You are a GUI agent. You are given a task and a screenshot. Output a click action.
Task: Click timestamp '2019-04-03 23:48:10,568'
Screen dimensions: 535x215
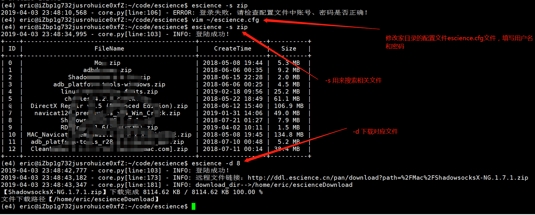click(x=44, y=13)
